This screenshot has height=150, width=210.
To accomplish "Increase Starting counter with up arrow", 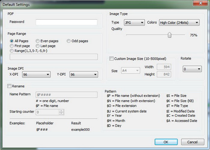I will click(x=61, y=111).
